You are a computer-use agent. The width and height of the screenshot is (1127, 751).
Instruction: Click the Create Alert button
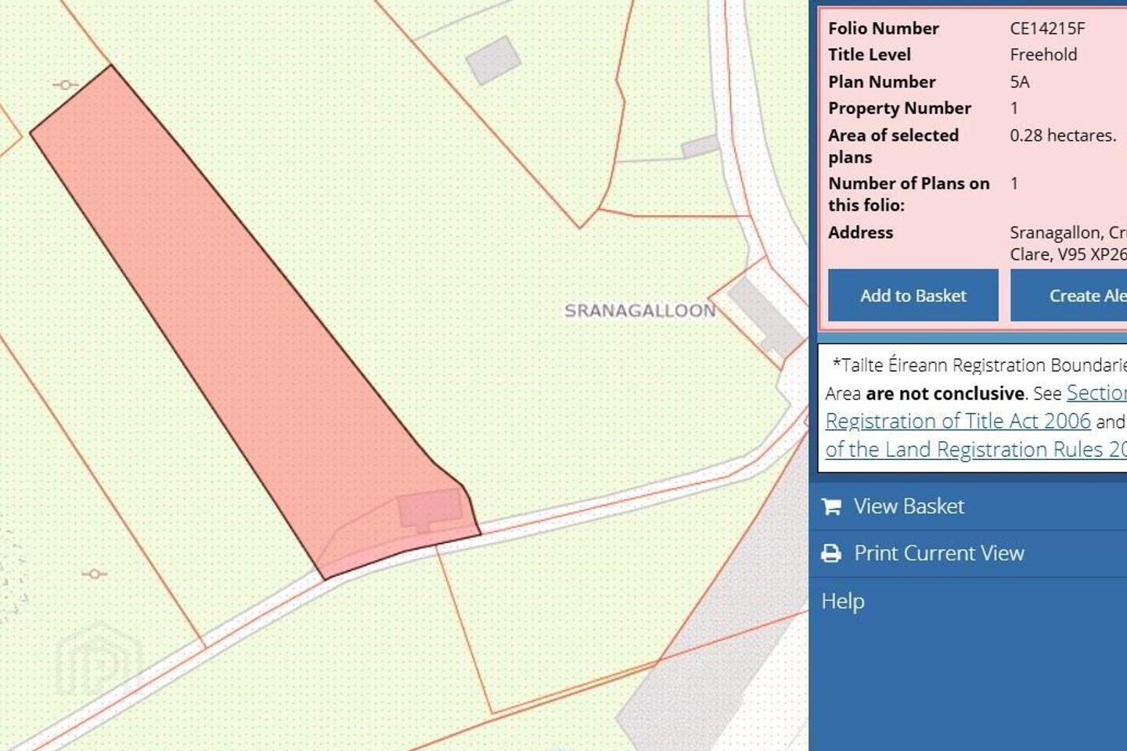[x=1069, y=295]
